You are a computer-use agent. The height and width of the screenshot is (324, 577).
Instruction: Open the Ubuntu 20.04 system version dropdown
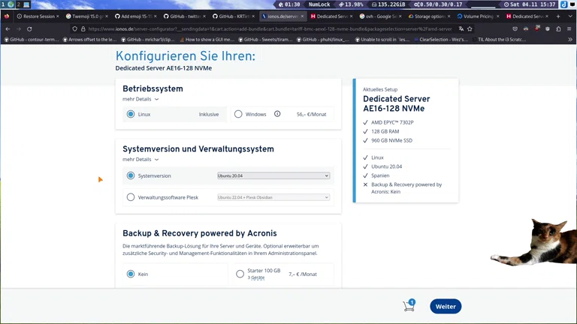point(273,175)
